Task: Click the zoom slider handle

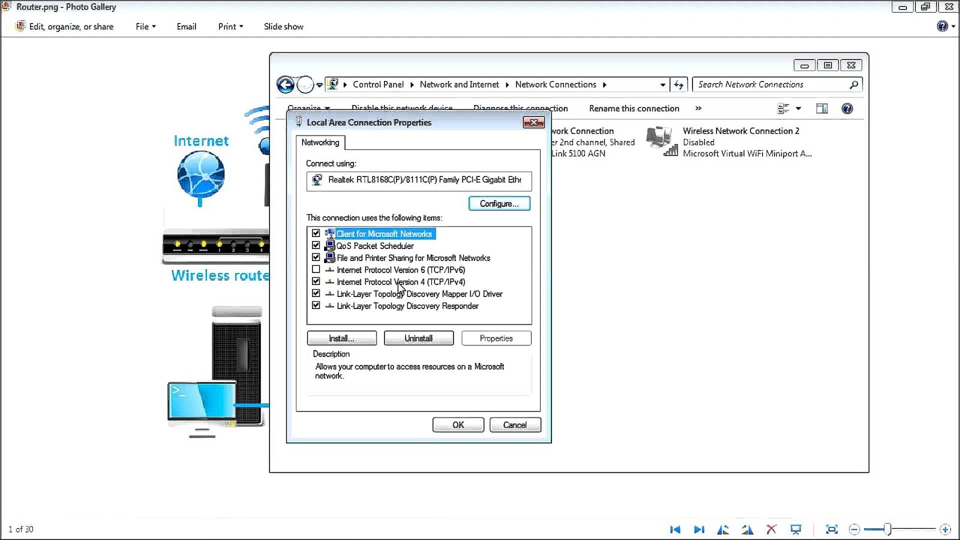Action: [x=887, y=529]
